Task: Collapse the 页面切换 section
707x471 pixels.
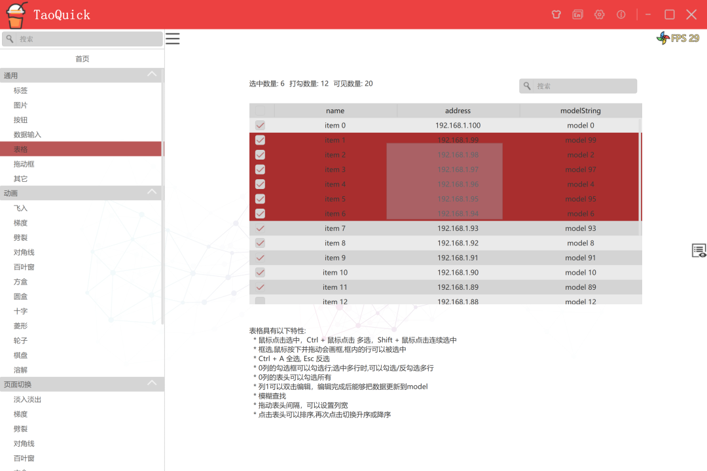Action: 152,383
